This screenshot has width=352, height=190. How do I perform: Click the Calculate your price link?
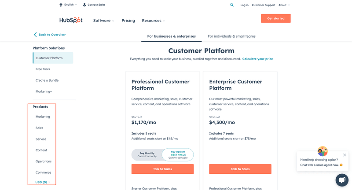tap(257, 59)
